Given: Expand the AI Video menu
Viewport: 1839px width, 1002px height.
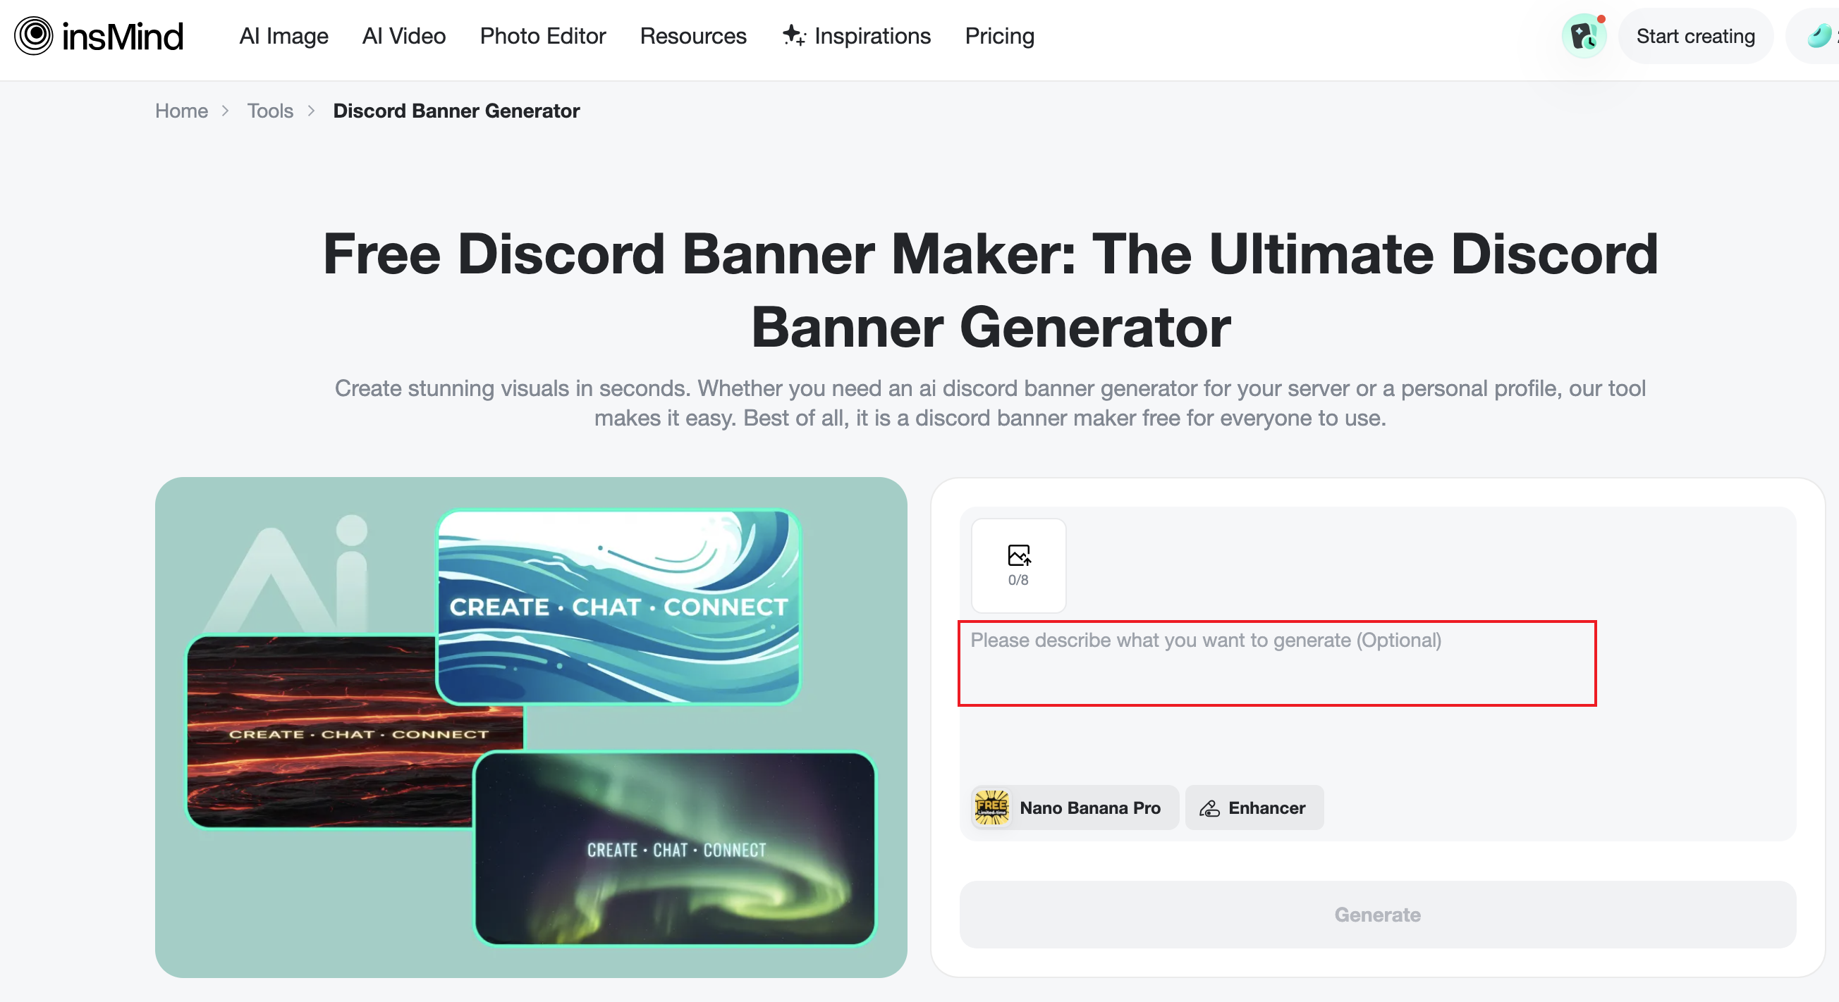Looking at the screenshot, I should pyautogui.click(x=404, y=36).
